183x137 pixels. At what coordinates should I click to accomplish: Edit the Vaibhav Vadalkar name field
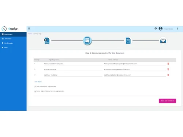point(73,75)
